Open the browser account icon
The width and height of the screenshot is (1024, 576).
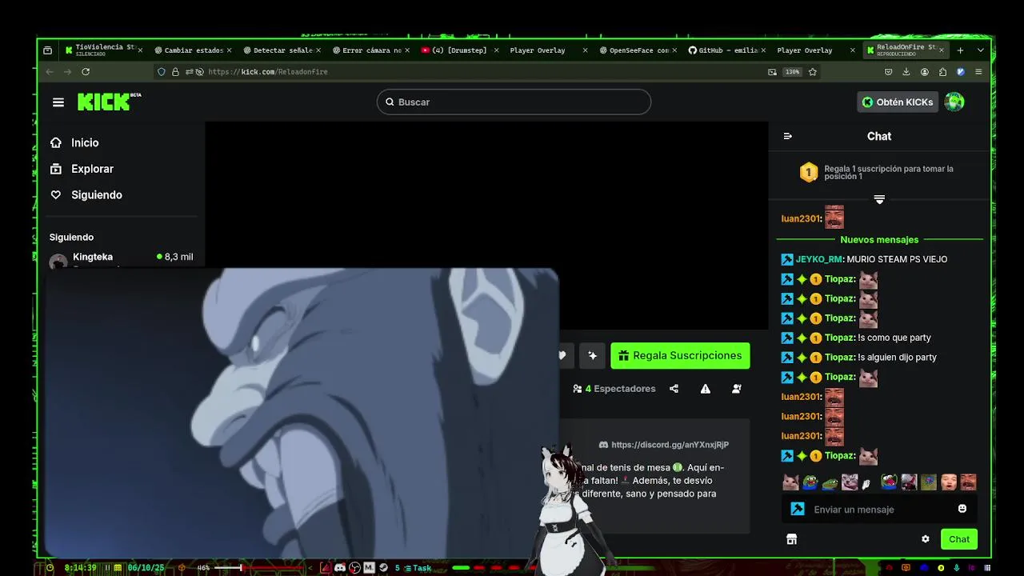pyautogui.click(x=925, y=72)
